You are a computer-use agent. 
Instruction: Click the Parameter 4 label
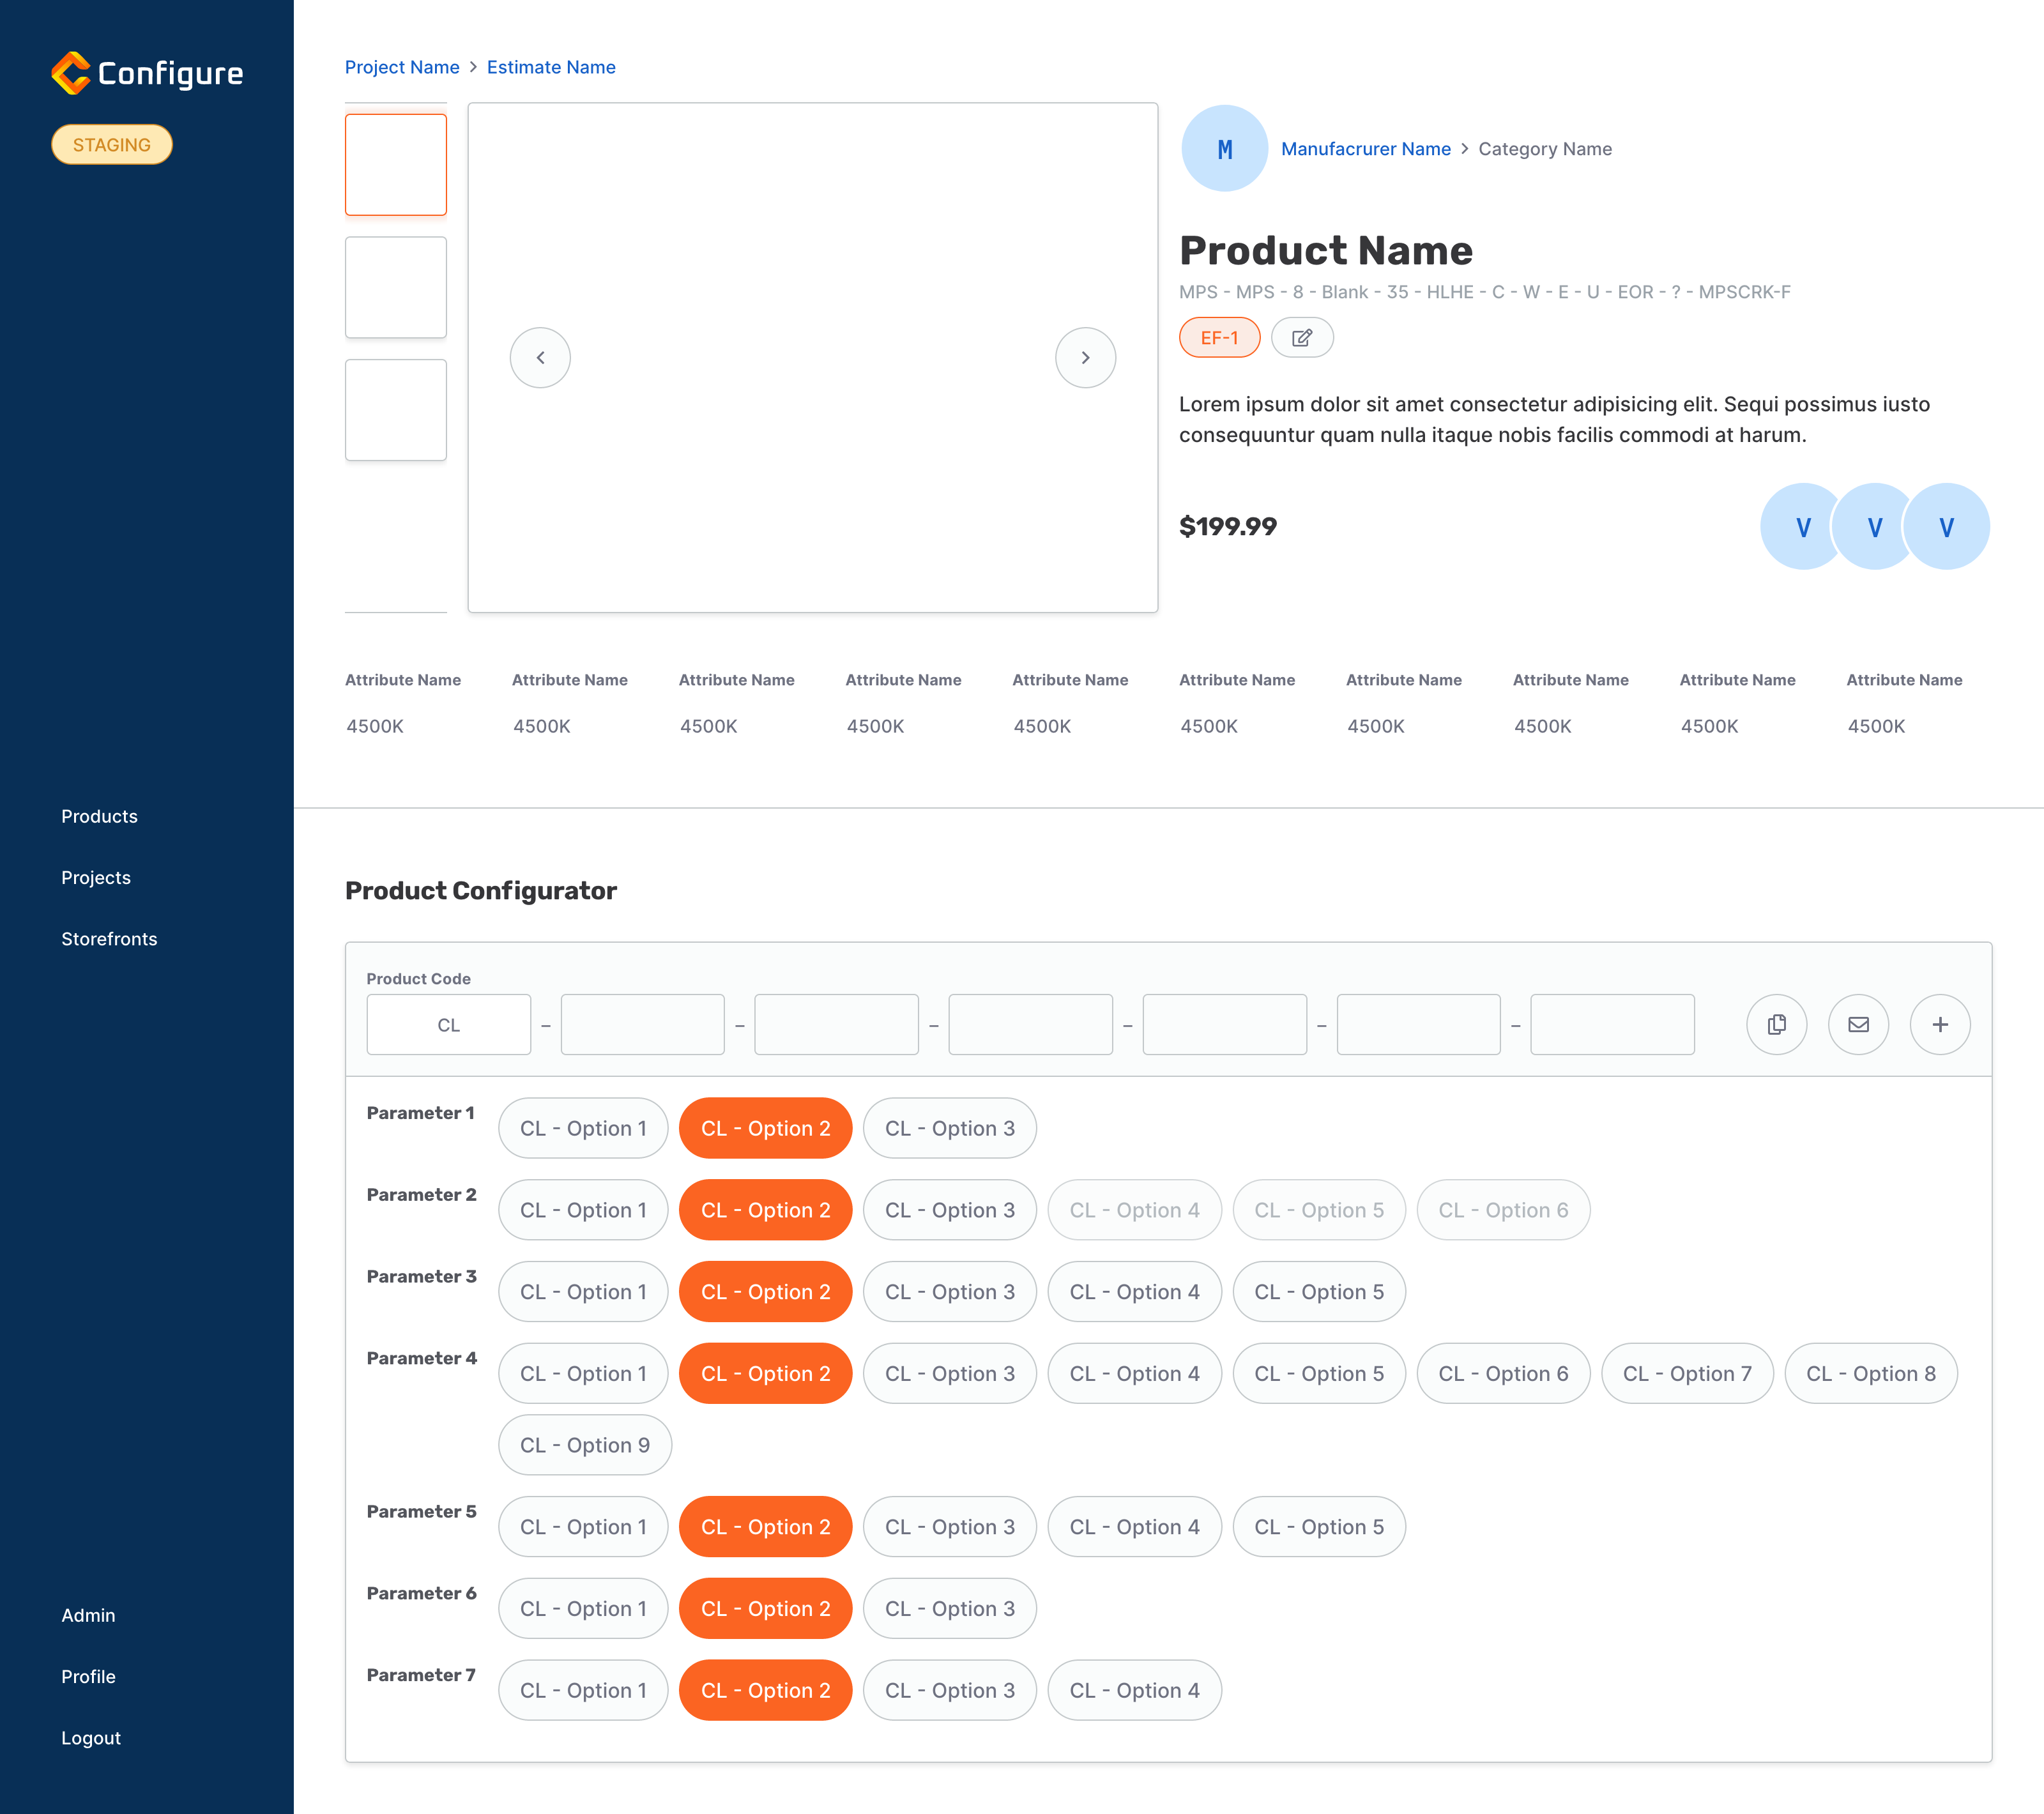click(x=421, y=1358)
